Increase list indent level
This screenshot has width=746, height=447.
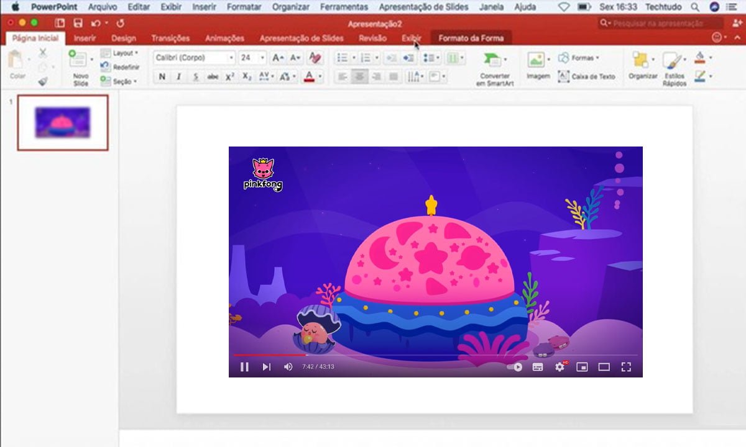[x=408, y=58]
